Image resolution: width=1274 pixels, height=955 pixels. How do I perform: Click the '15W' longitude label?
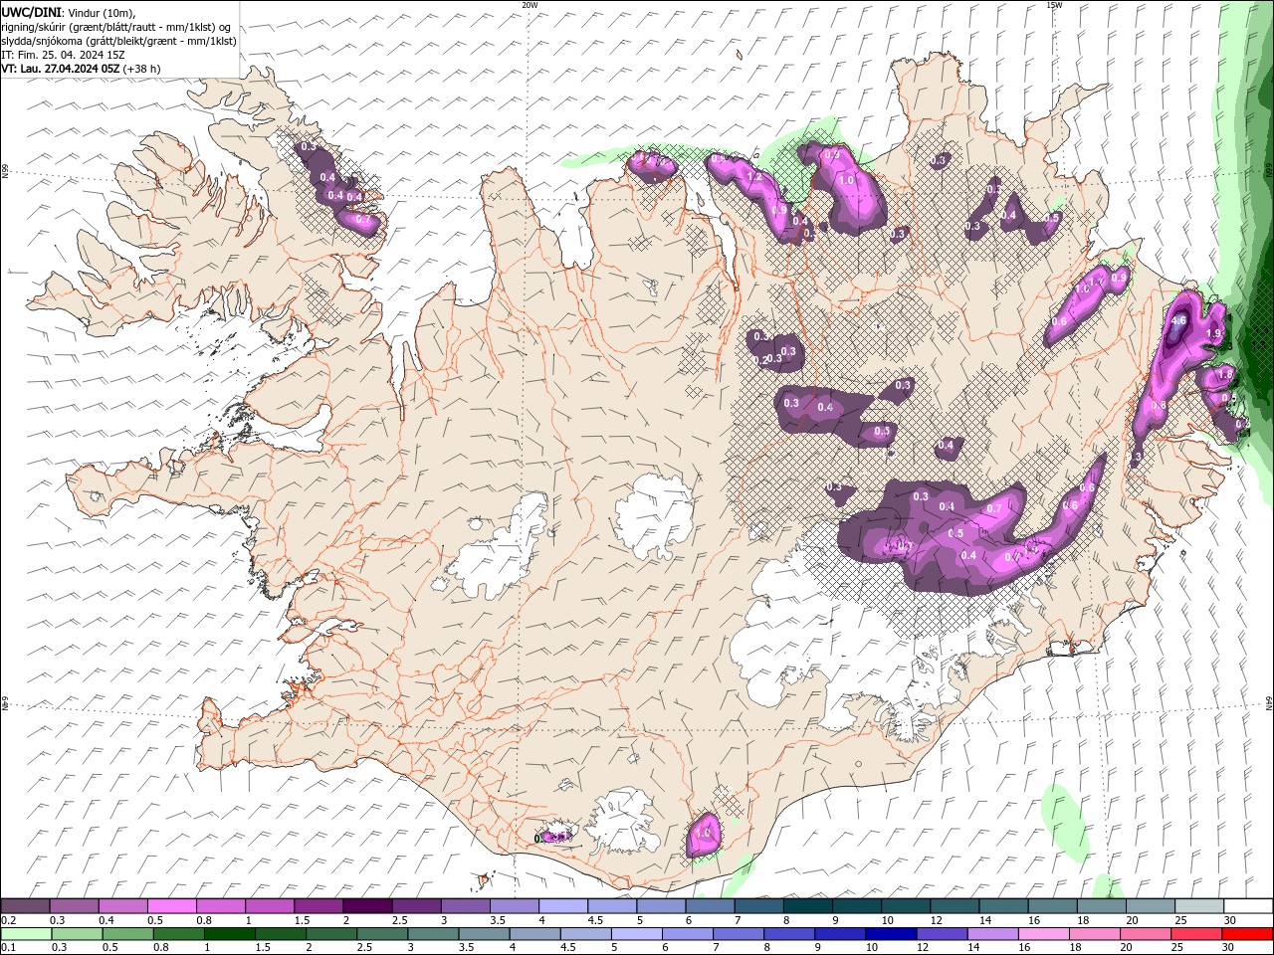[x=1054, y=5]
